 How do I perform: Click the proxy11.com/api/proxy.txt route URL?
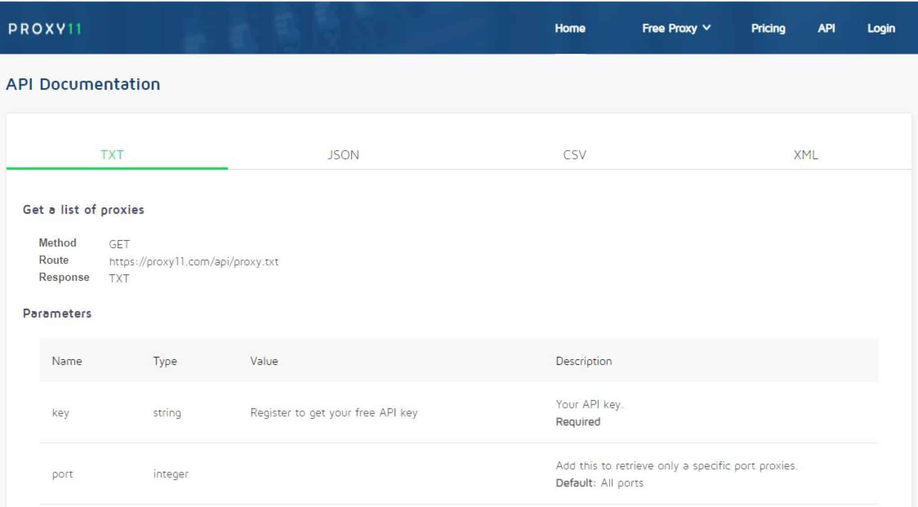(194, 262)
